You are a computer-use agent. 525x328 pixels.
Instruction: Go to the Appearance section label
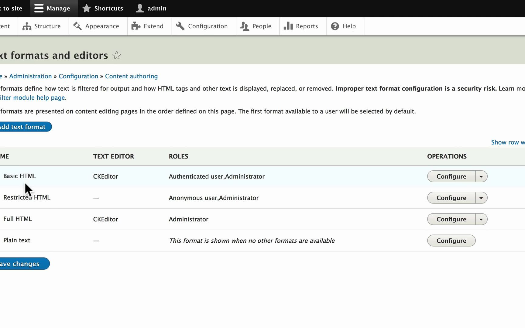[102, 26]
